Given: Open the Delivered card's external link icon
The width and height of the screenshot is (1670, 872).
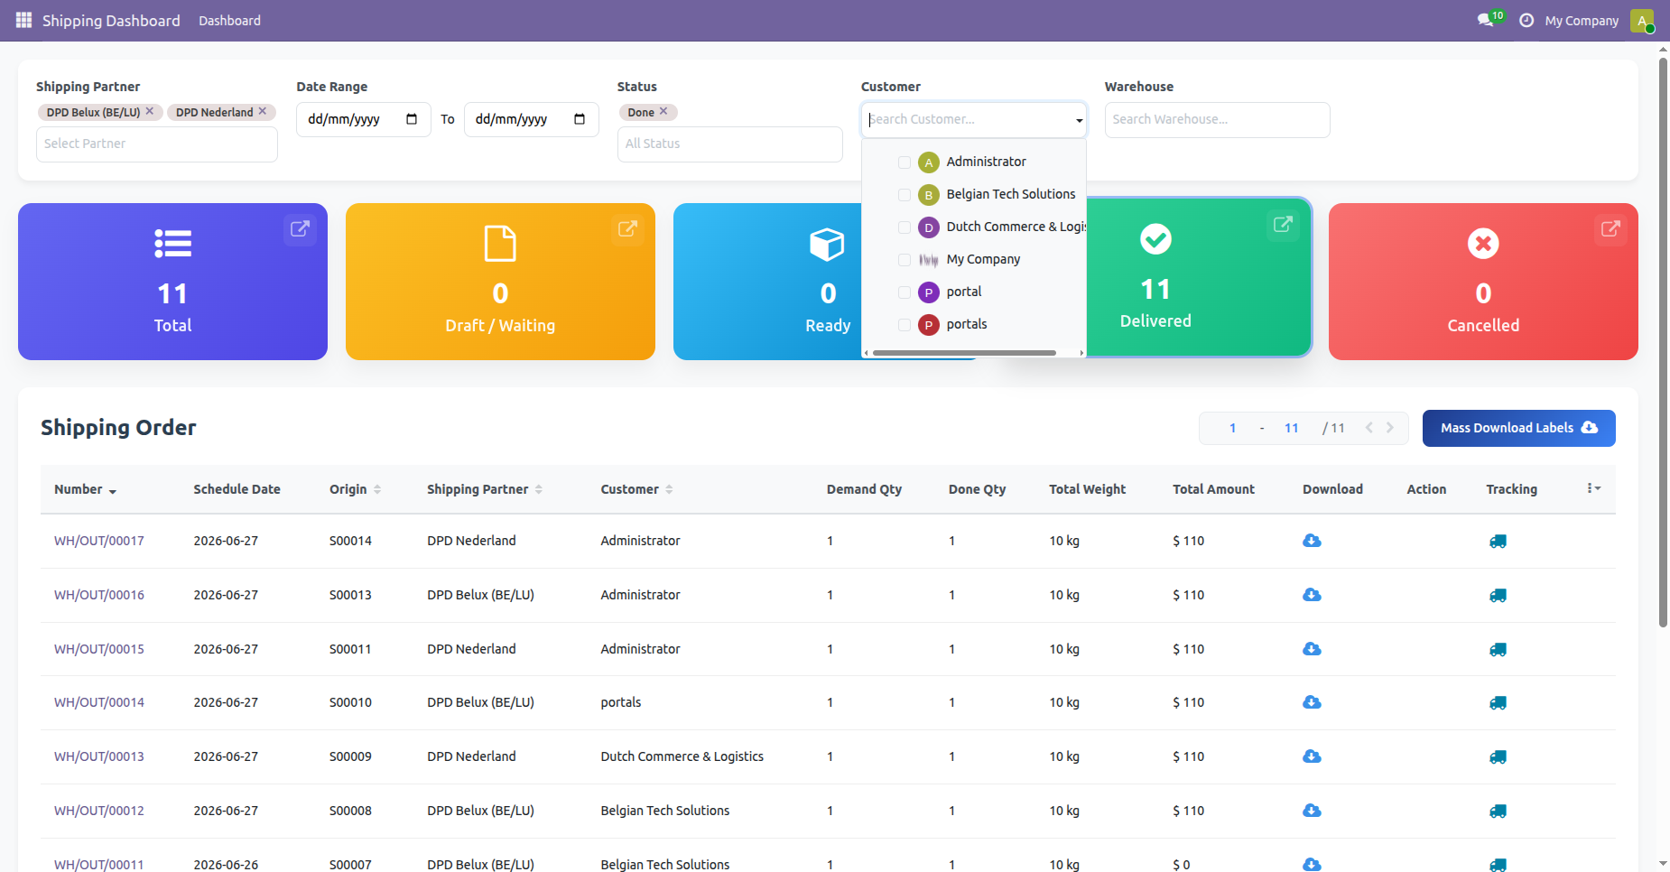Looking at the screenshot, I should [1283, 224].
